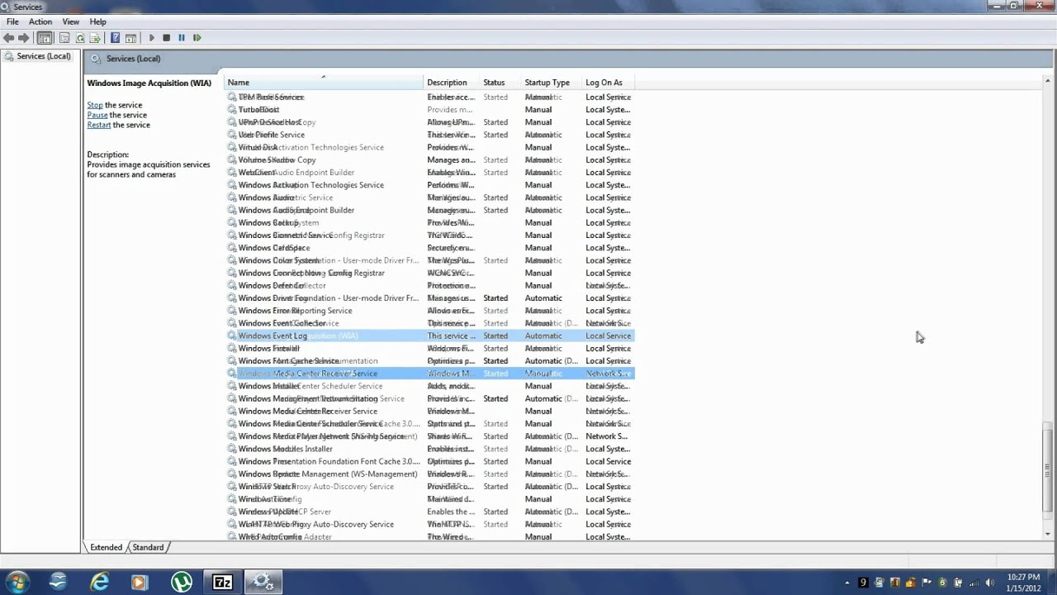
Task: Go back with the Back arrow toolbar icon
Action: [8, 38]
